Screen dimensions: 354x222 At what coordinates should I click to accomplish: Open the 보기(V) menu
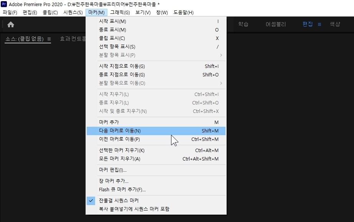143,12
